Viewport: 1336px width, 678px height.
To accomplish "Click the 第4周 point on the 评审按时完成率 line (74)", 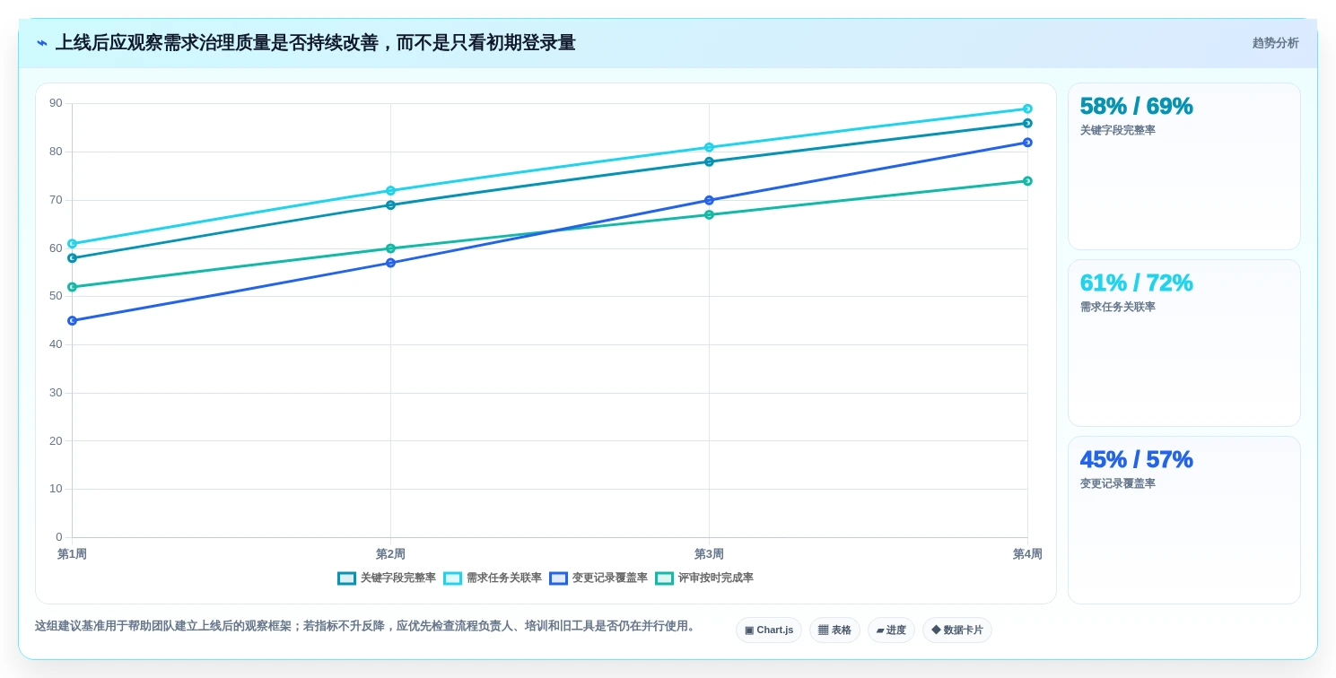I will [1027, 181].
